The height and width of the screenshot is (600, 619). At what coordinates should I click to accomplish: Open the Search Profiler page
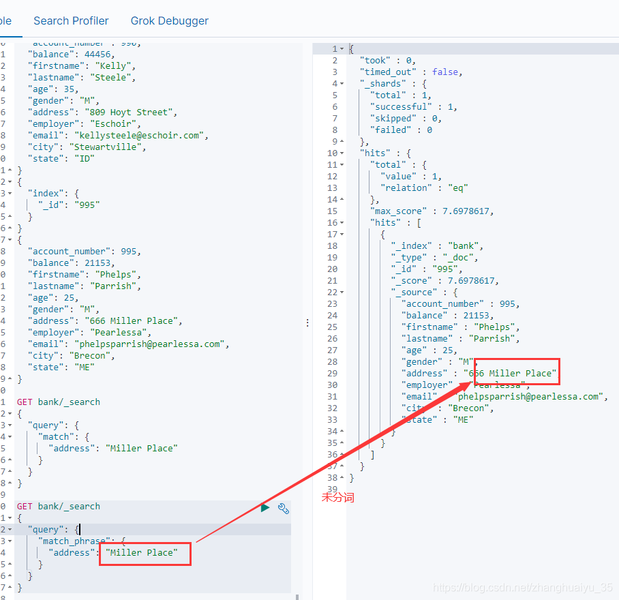click(71, 20)
